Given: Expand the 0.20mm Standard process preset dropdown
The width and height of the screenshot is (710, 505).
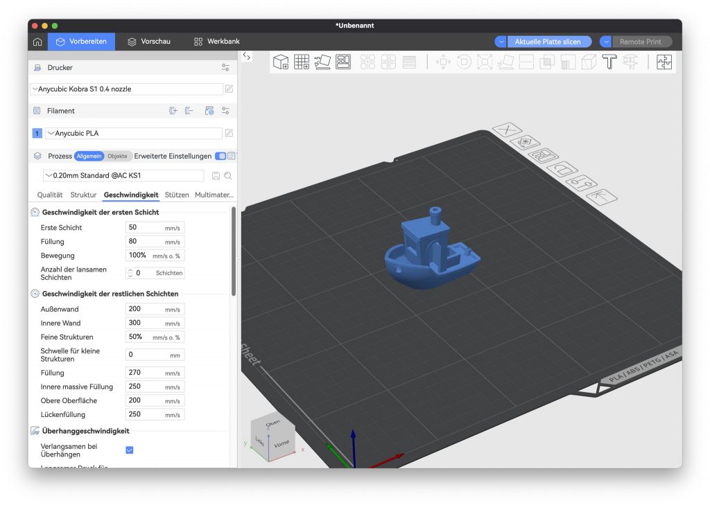Looking at the screenshot, I should click(125, 176).
